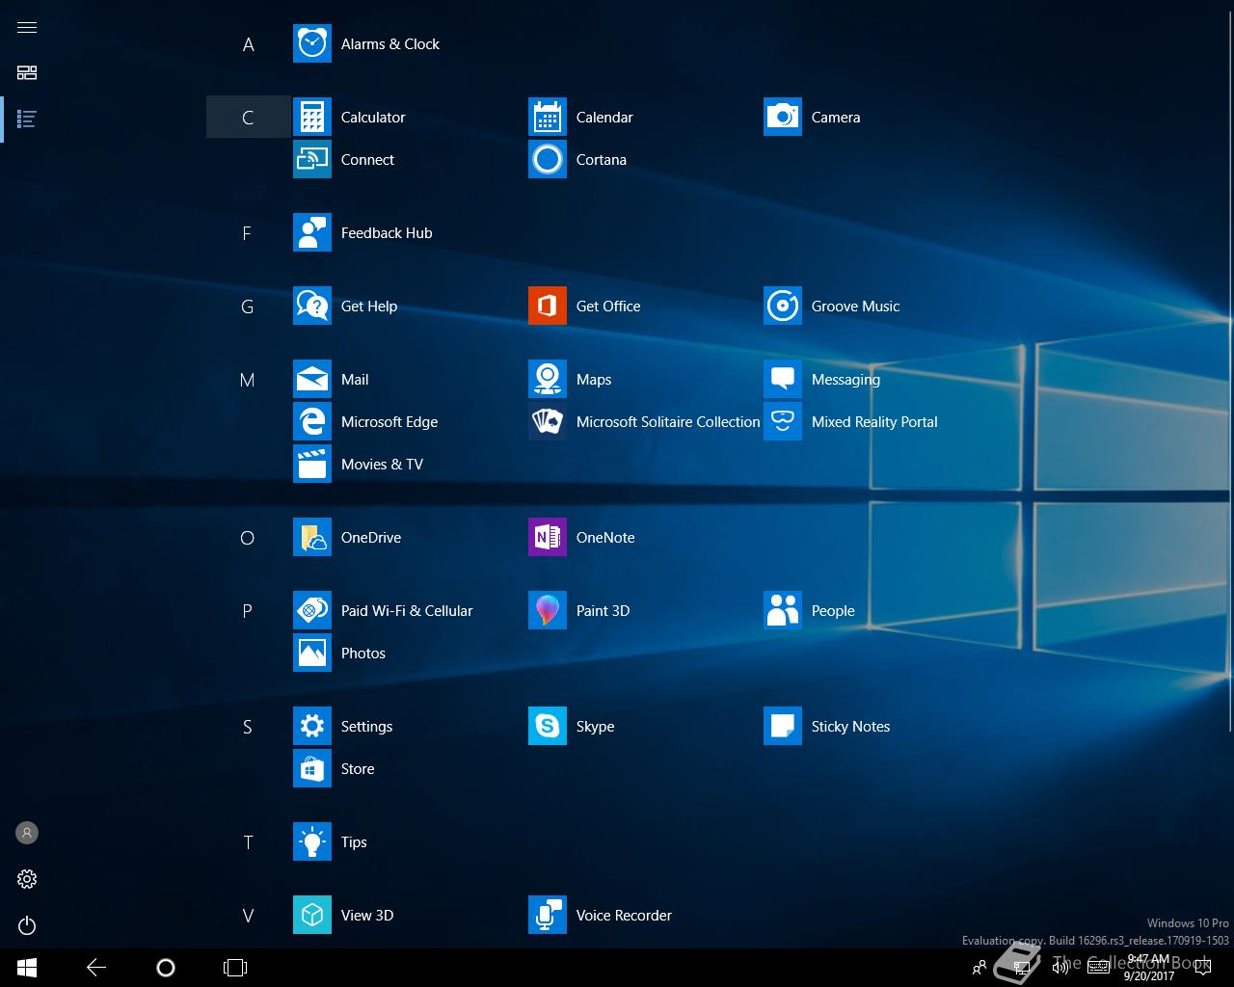Launch the Camera app icon
Viewport: 1234px width, 987px height.
point(783,118)
